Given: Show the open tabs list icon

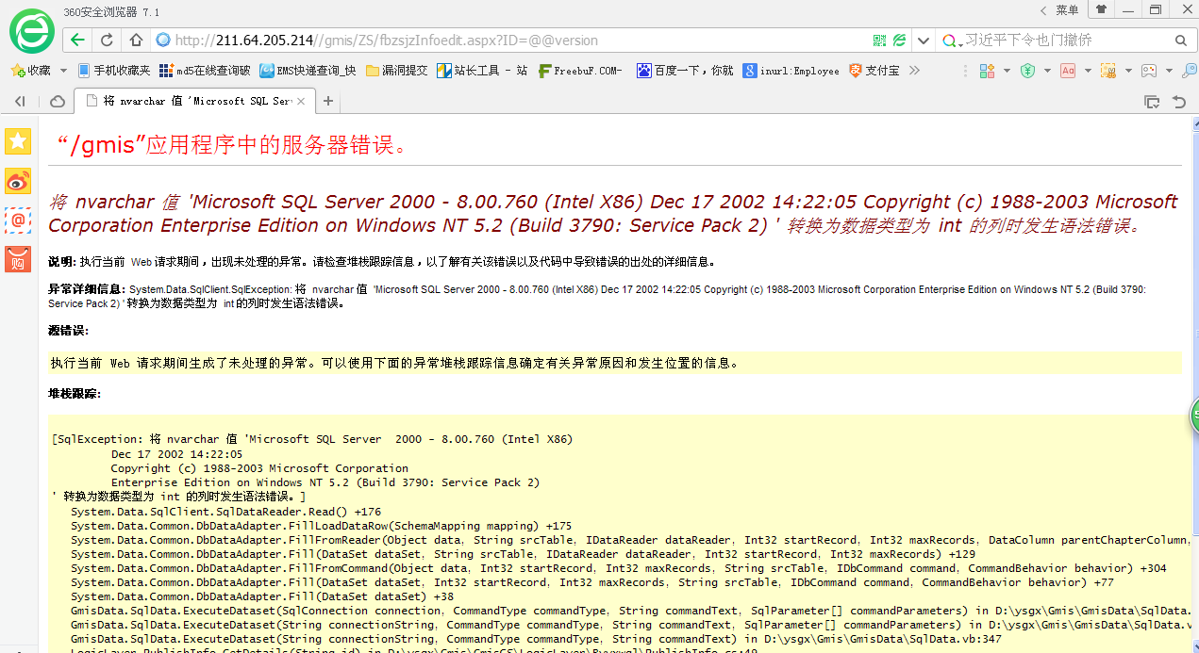Looking at the screenshot, I should pos(1152,101).
